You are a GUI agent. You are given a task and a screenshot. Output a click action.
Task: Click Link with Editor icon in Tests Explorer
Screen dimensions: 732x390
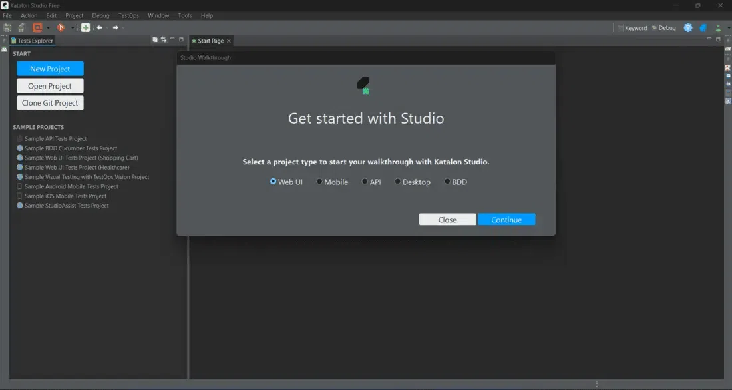(164, 40)
